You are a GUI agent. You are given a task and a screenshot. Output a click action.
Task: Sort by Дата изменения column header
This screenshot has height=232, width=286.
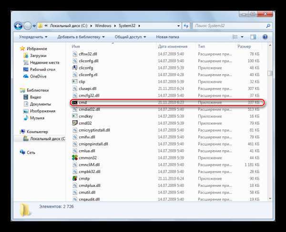pos(173,47)
